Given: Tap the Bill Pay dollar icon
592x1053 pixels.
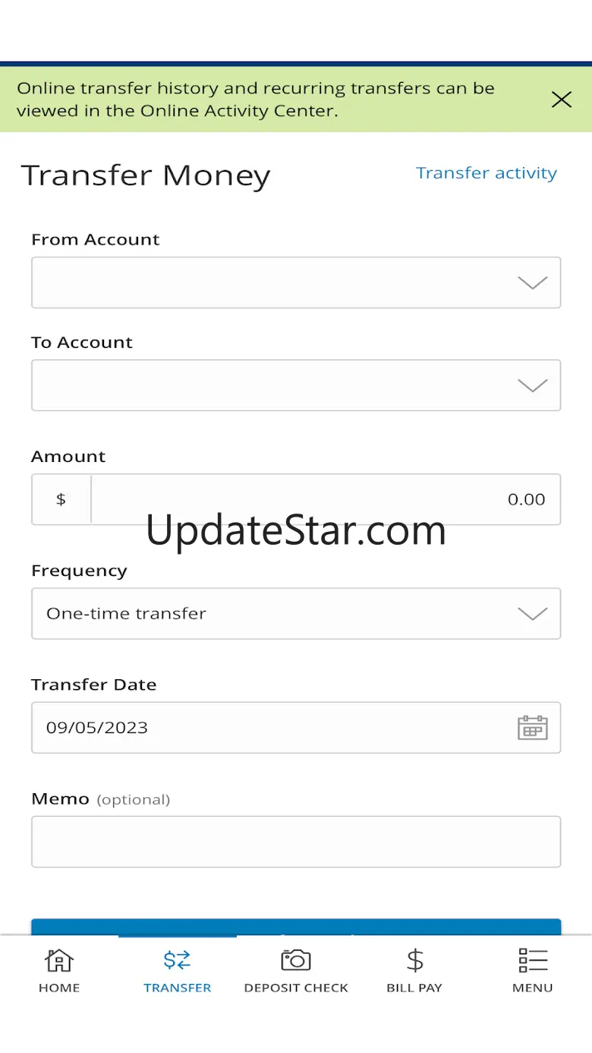Looking at the screenshot, I should [414, 960].
